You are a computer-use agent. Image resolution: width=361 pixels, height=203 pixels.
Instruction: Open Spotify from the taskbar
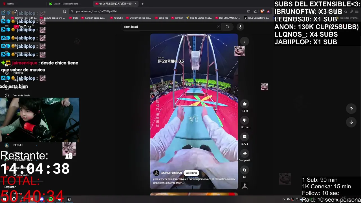click(50, 199)
